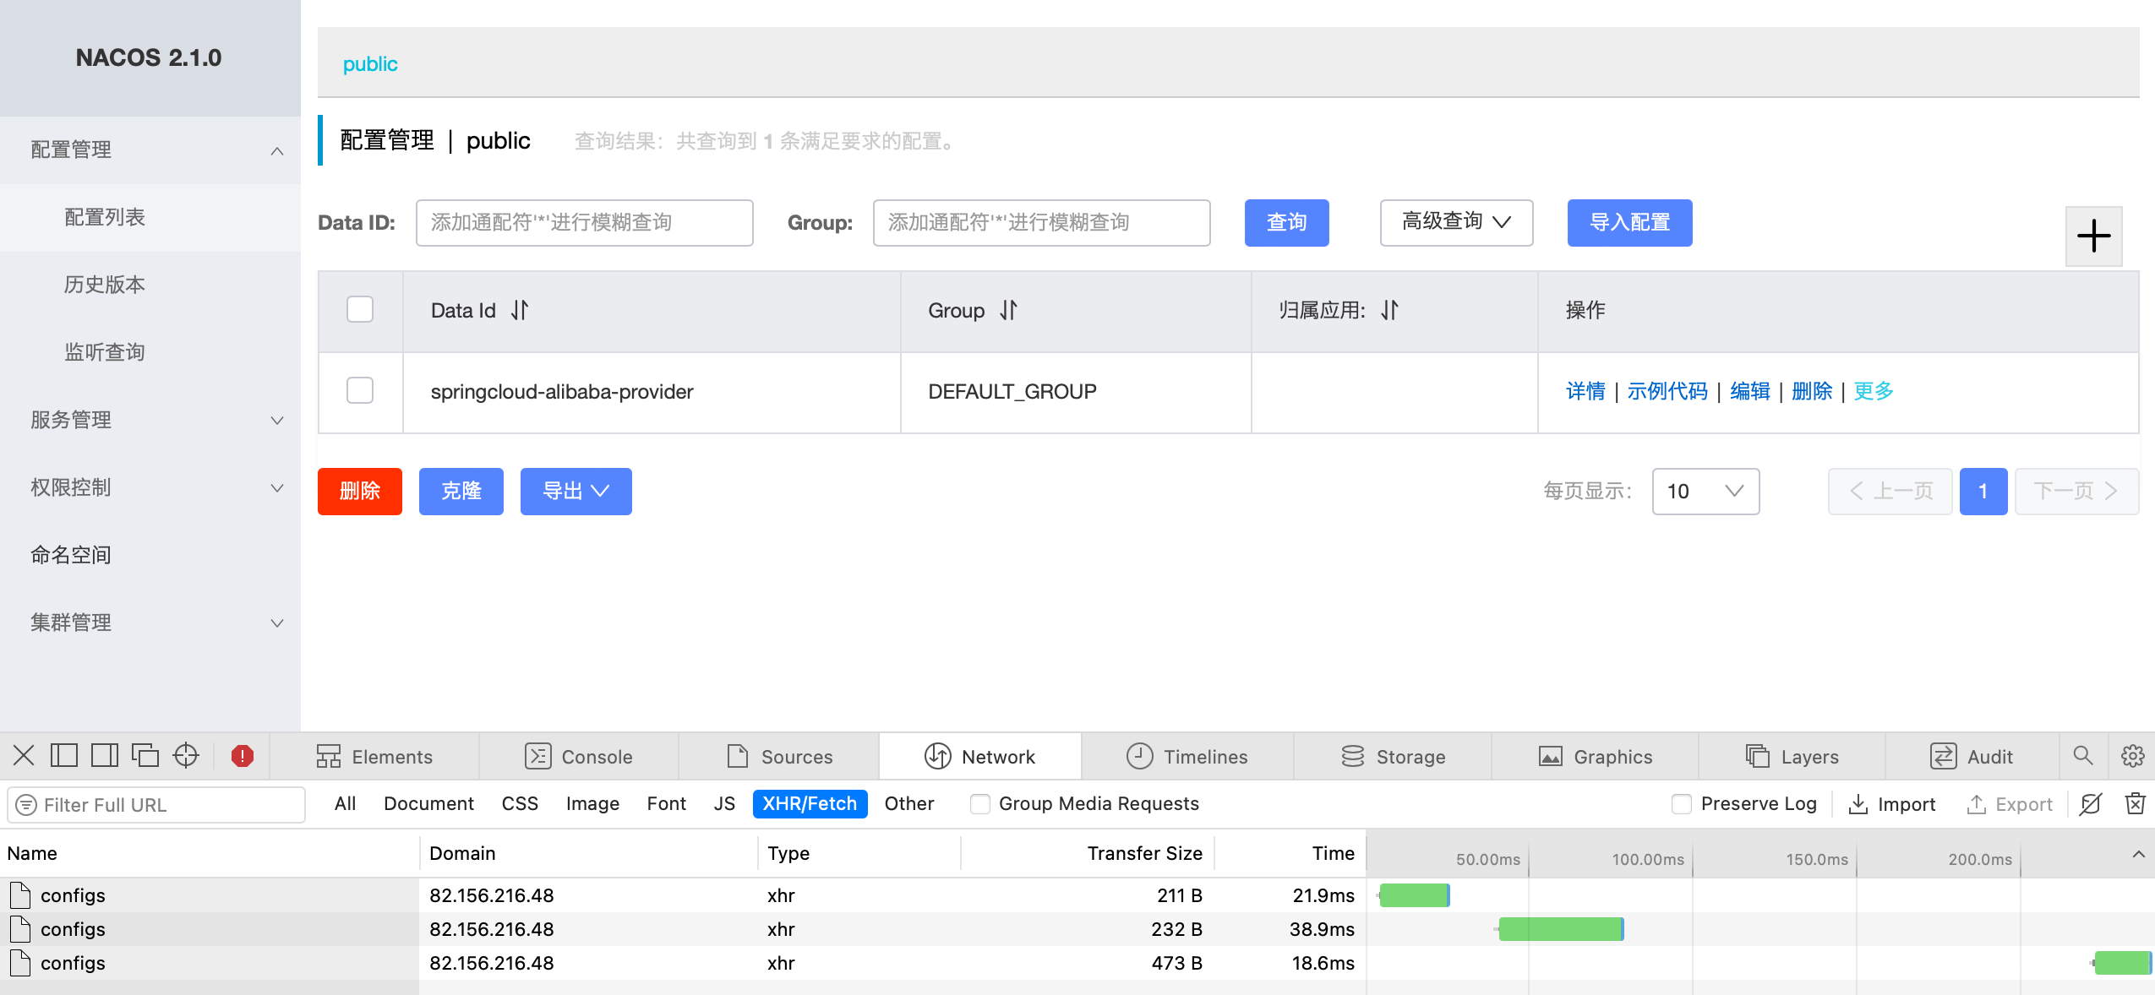
Task: Toggle the disable resource caches icon
Action: 2091,803
